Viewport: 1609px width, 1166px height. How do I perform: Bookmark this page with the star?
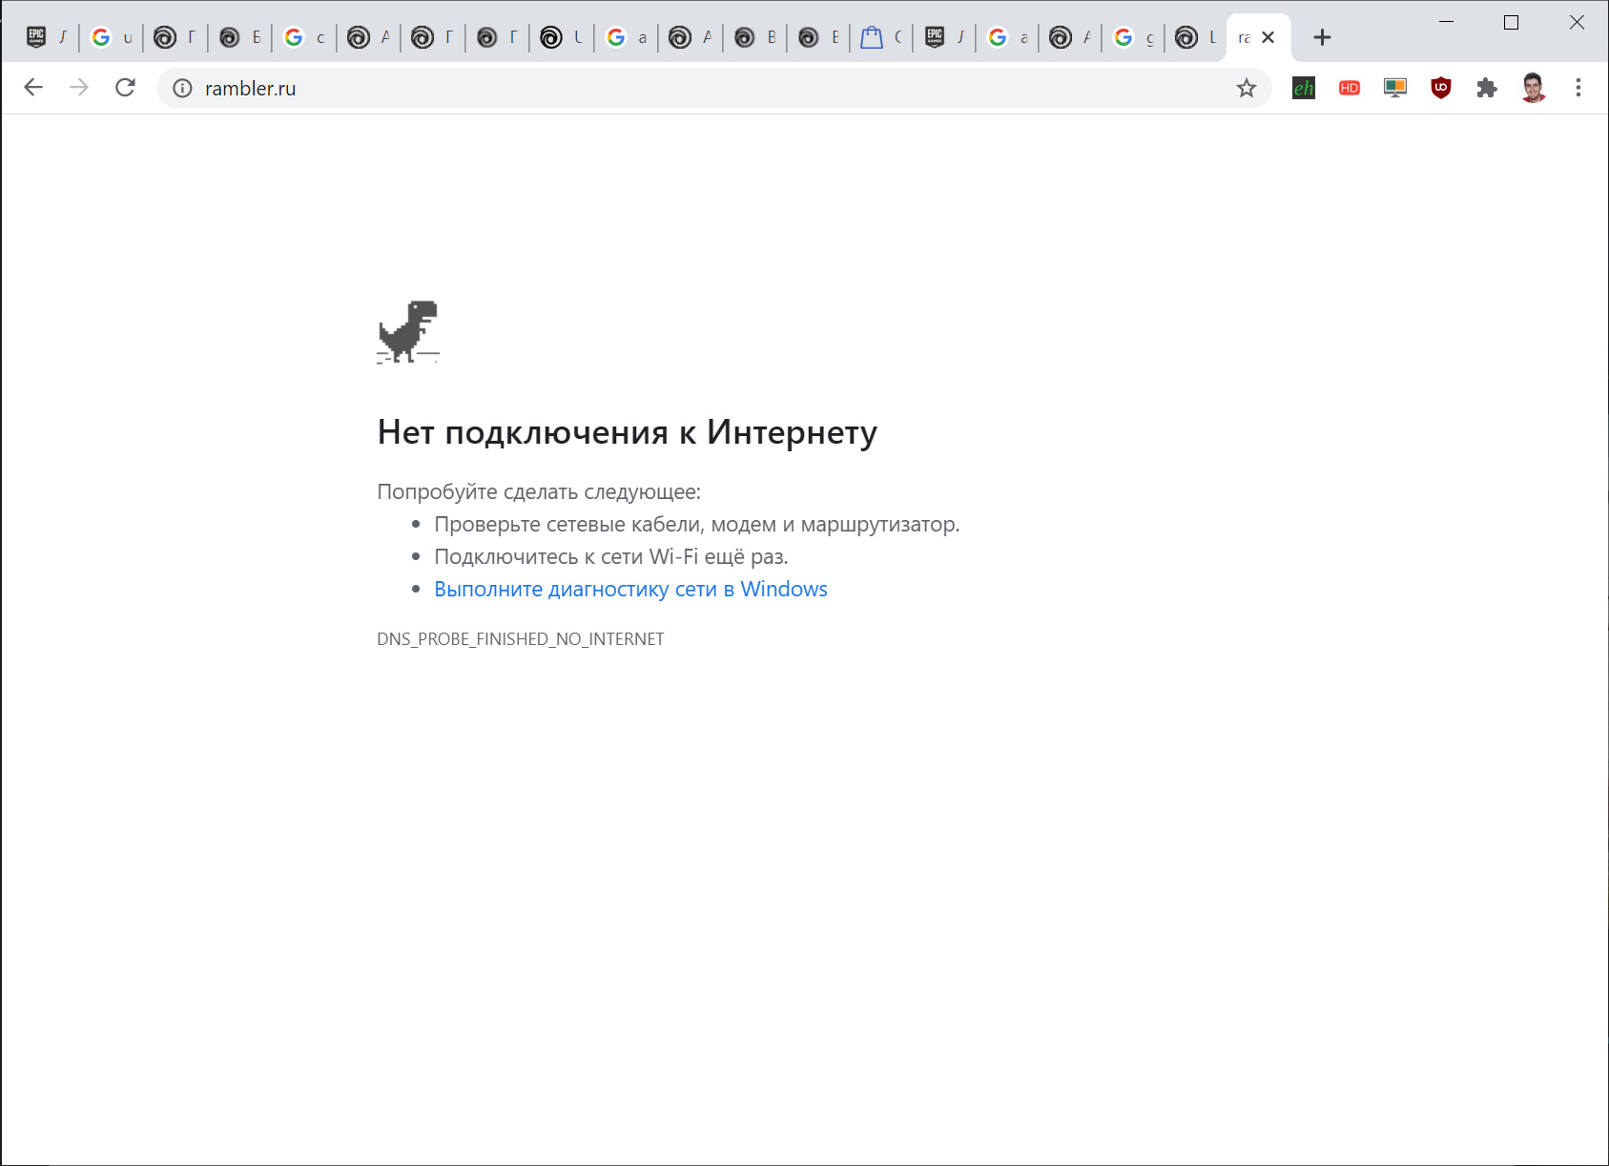1246,88
